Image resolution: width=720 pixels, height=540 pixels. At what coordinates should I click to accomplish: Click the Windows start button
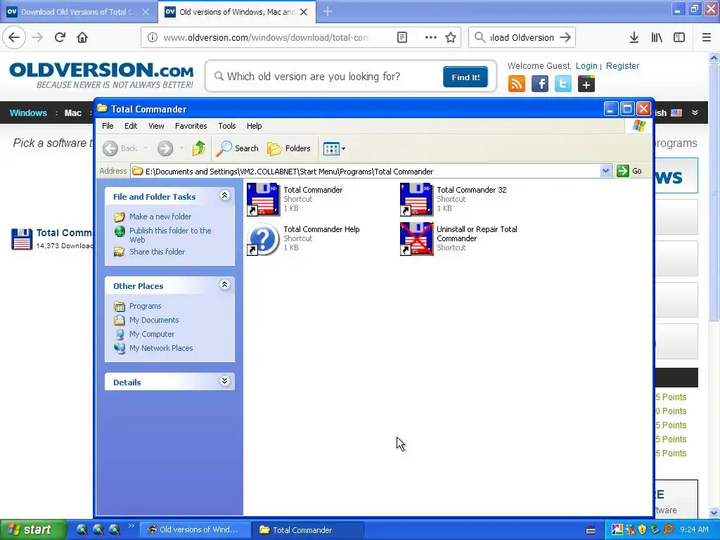(33, 530)
